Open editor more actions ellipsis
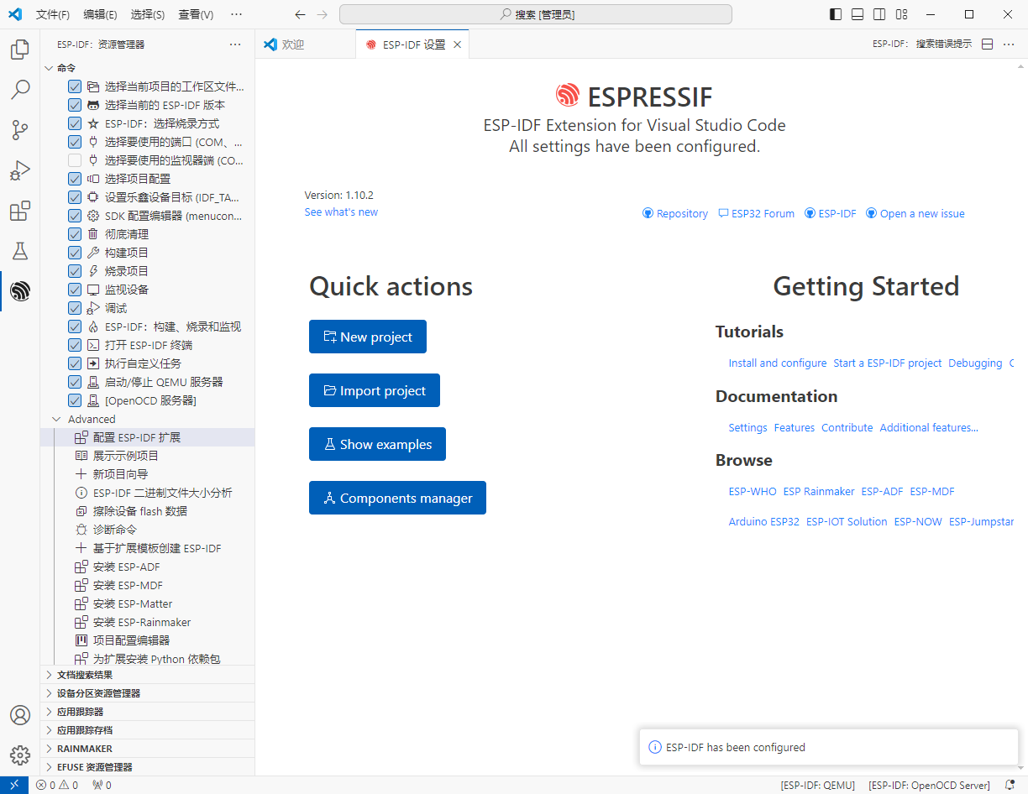 pos(1010,44)
